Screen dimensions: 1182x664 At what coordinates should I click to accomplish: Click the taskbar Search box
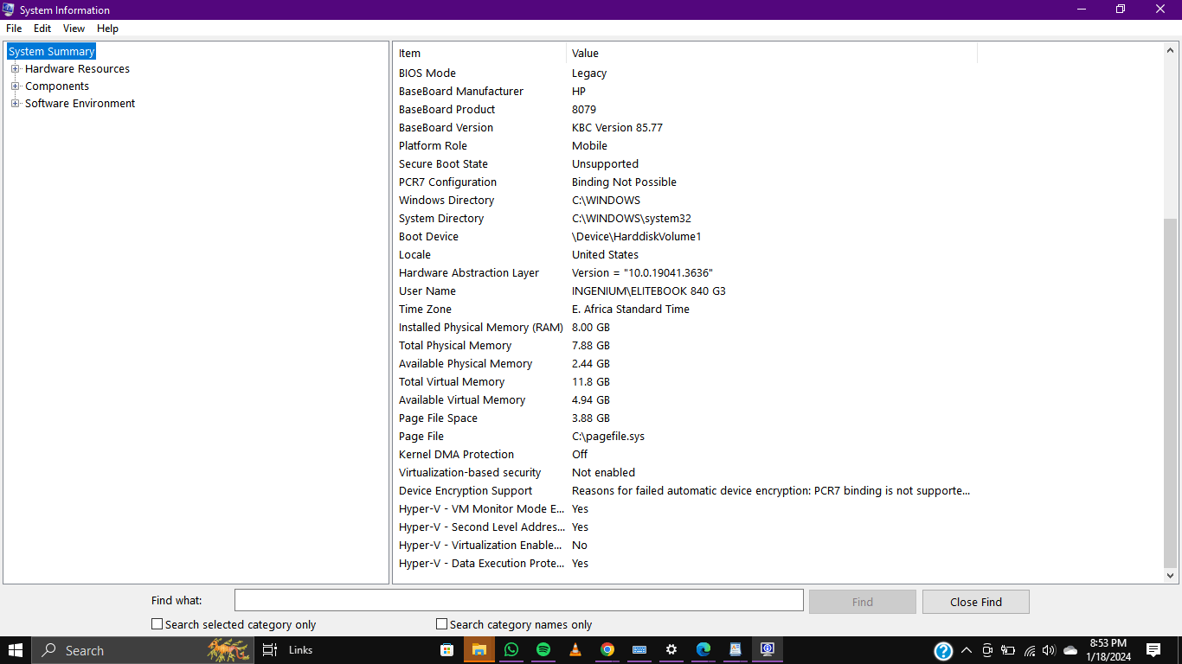(x=143, y=650)
